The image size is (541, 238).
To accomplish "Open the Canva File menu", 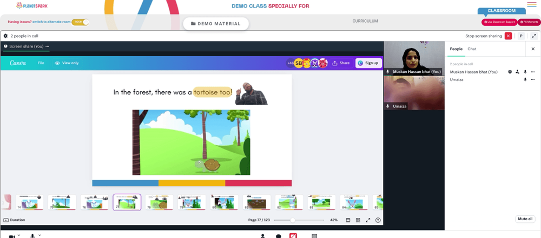I will point(41,63).
